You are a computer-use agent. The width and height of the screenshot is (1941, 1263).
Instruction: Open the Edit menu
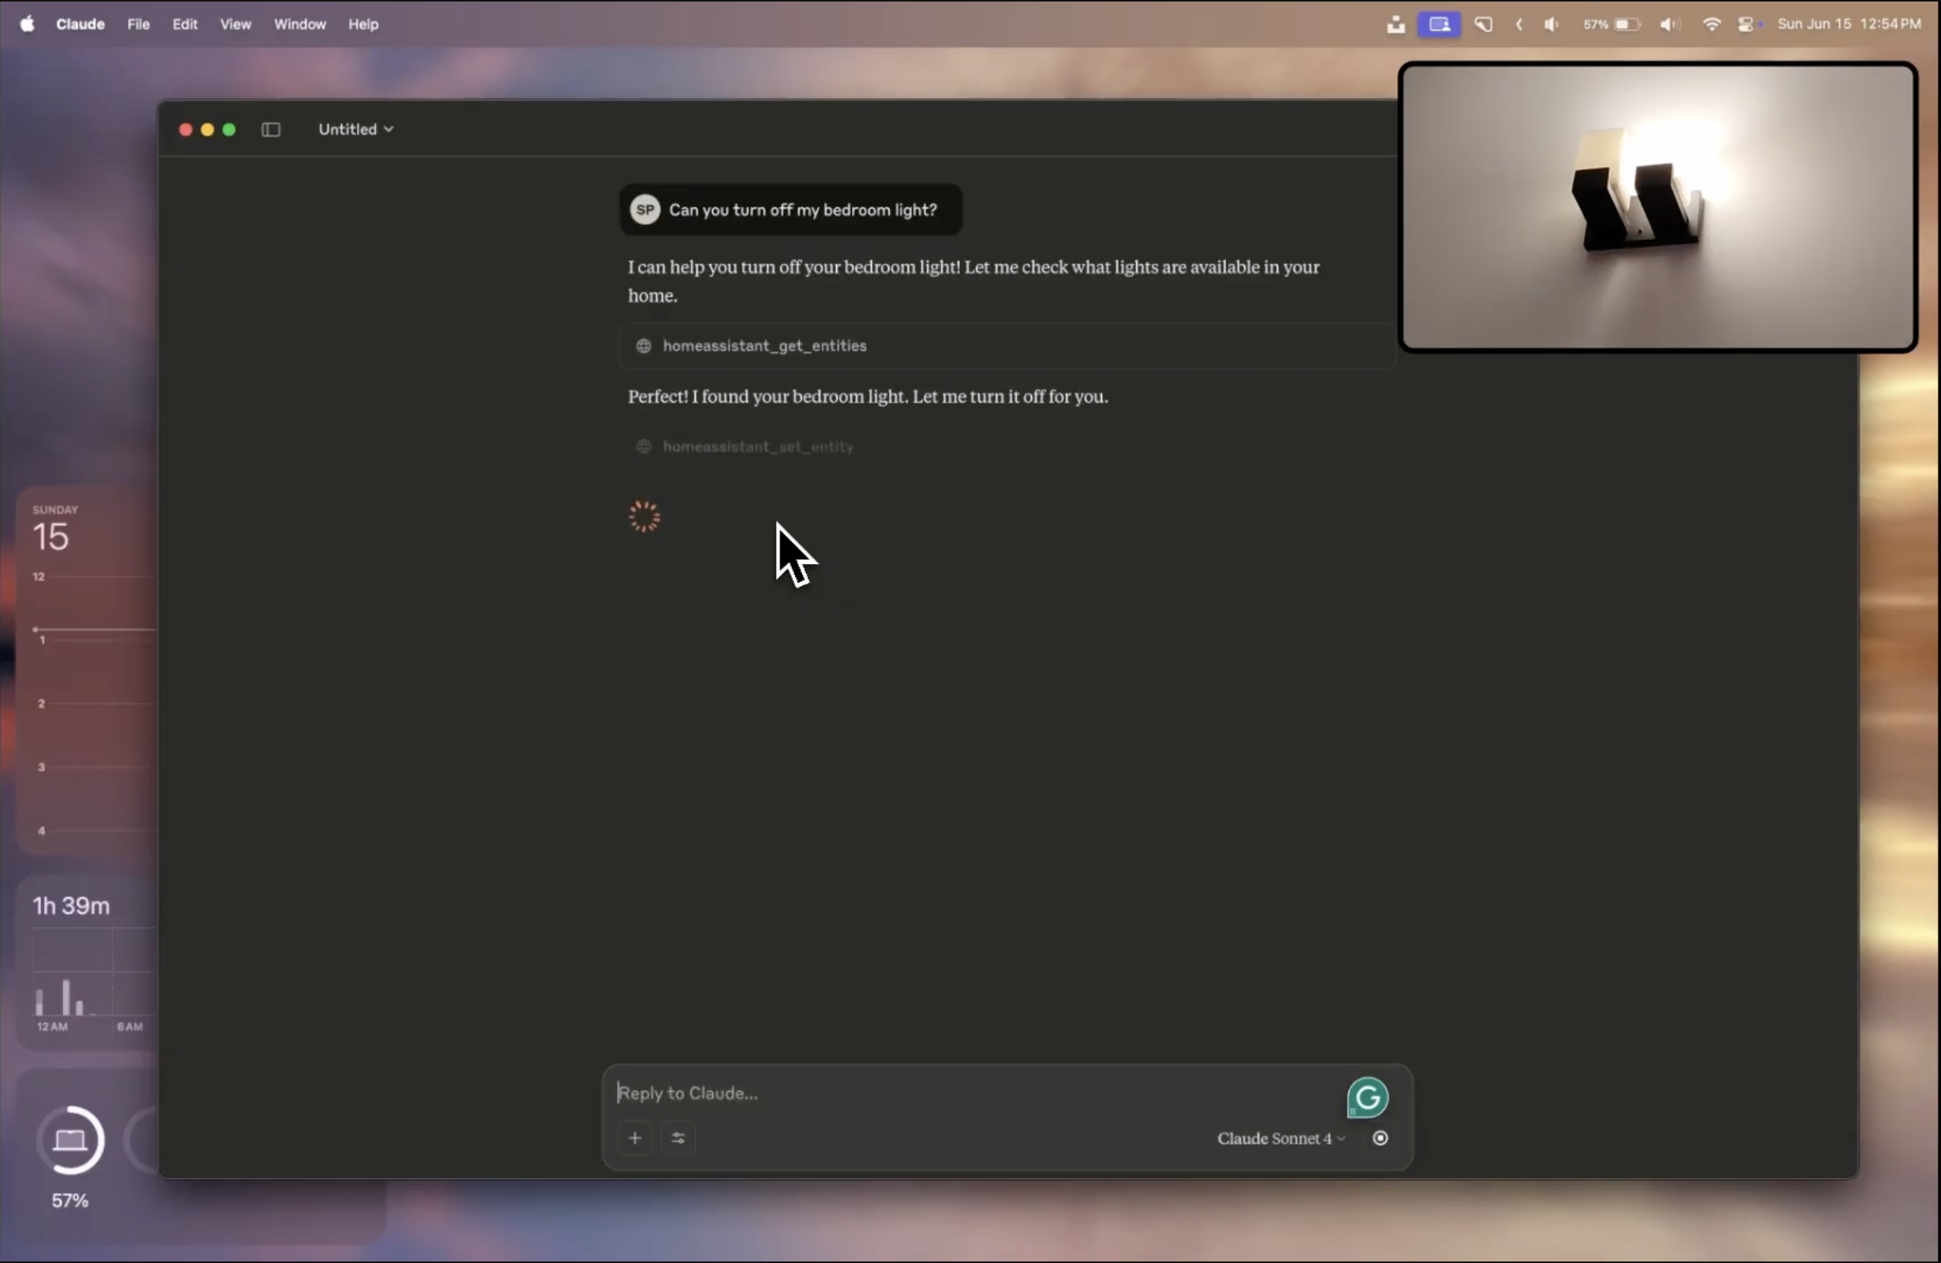(x=185, y=24)
